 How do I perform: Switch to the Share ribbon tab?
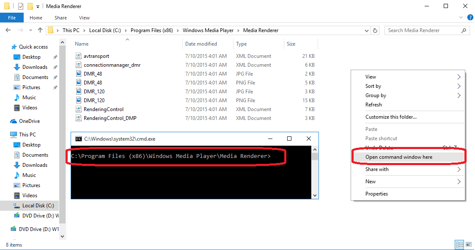[60, 18]
